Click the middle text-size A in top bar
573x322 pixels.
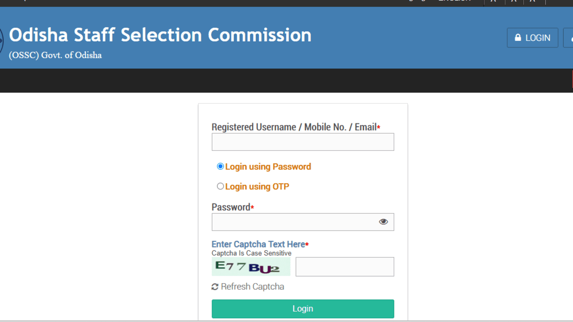514,1
